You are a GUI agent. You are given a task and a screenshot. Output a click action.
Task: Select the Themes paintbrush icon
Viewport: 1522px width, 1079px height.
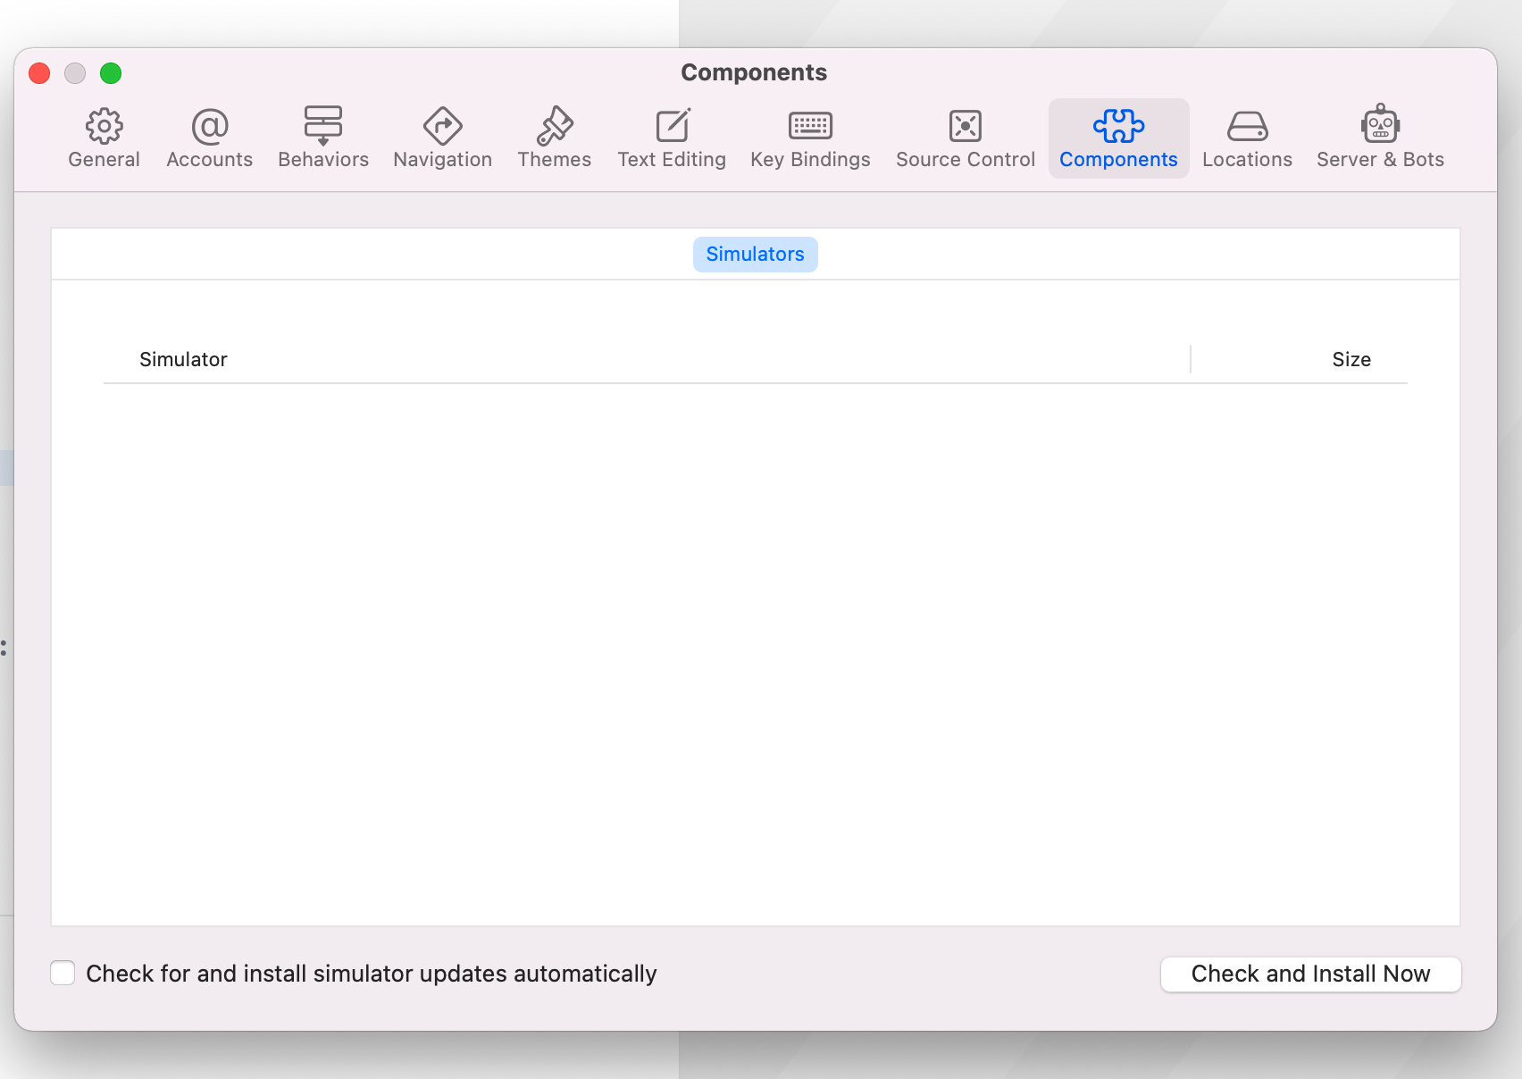coord(554,127)
